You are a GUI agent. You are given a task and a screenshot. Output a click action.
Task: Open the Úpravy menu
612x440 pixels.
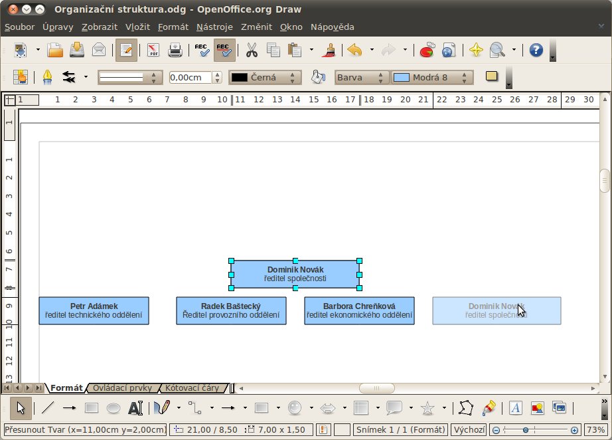click(x=58, y=27)
